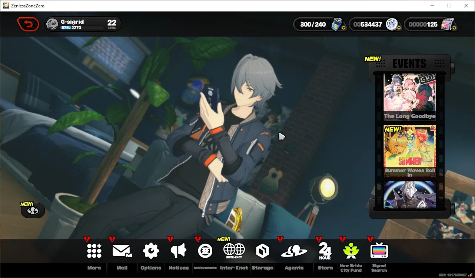Open Signal Search TV icon
The height and width of the screenshot is (278, 475).
point(379,251)
